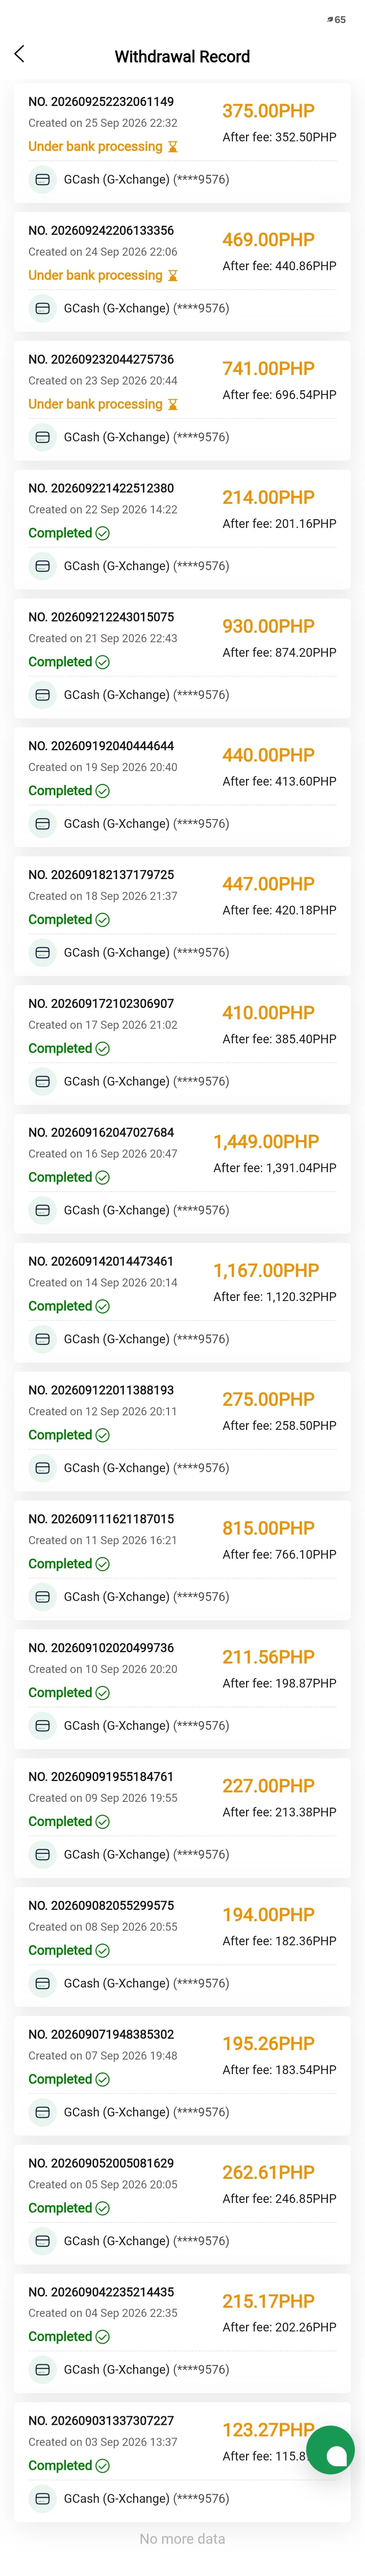Click completed checkmark on 1,449.00PHP withdrawal
This screenshot has height=2576, width=365.
click(x=102, y=1178)
